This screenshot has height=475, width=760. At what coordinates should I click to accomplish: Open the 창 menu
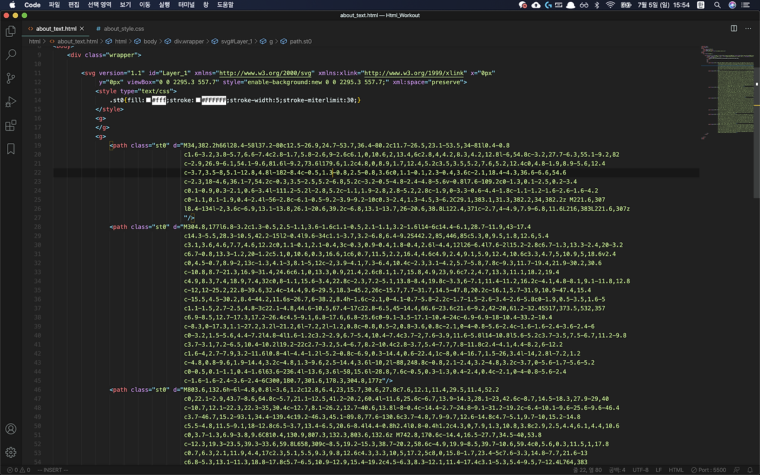point(205,5)
